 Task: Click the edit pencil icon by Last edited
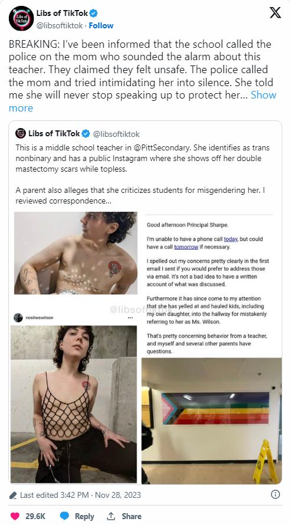(13, 495)
